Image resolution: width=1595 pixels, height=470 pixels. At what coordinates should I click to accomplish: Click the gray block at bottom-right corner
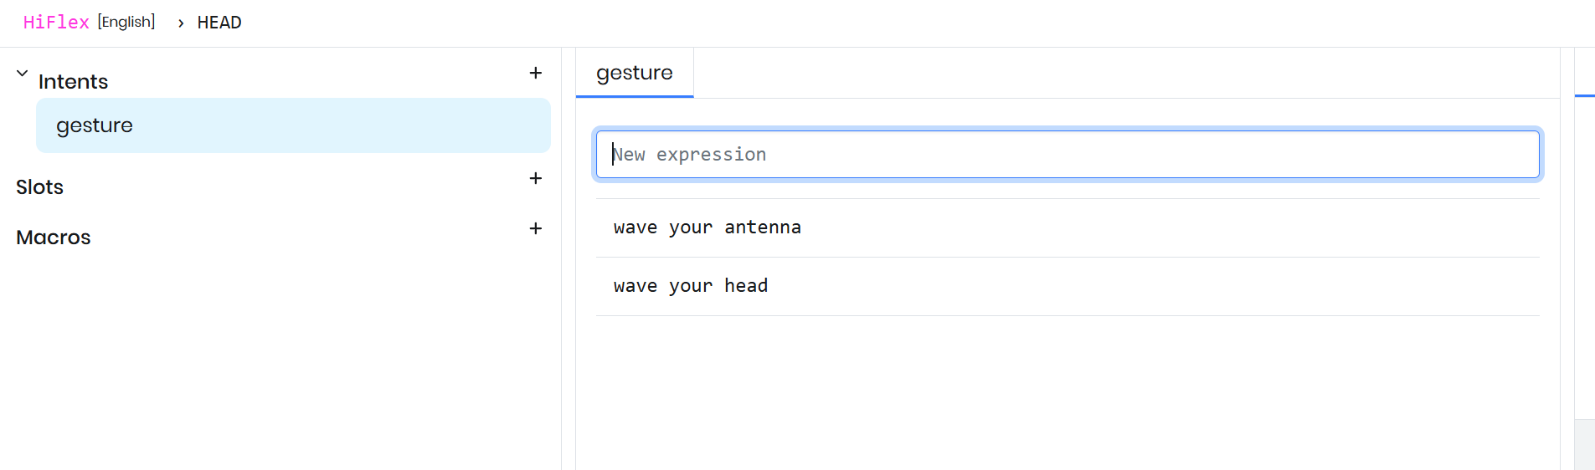point(1584,444)
